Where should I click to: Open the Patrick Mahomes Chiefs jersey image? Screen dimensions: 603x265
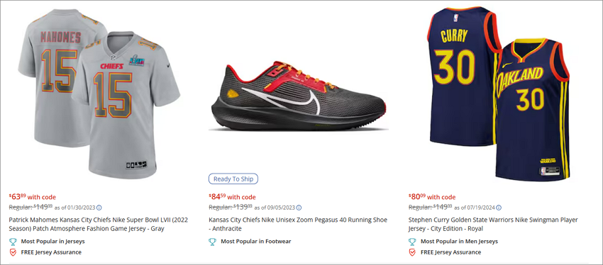(99, 94)
